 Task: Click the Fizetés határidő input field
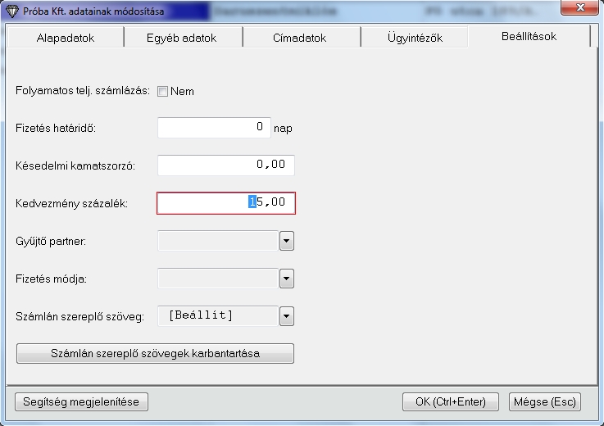click(x=213, y=128)
